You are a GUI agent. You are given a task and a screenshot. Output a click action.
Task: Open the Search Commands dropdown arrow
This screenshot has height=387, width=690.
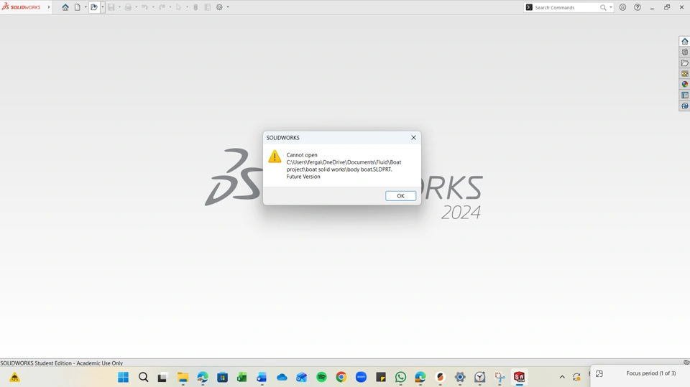point(611,7)
